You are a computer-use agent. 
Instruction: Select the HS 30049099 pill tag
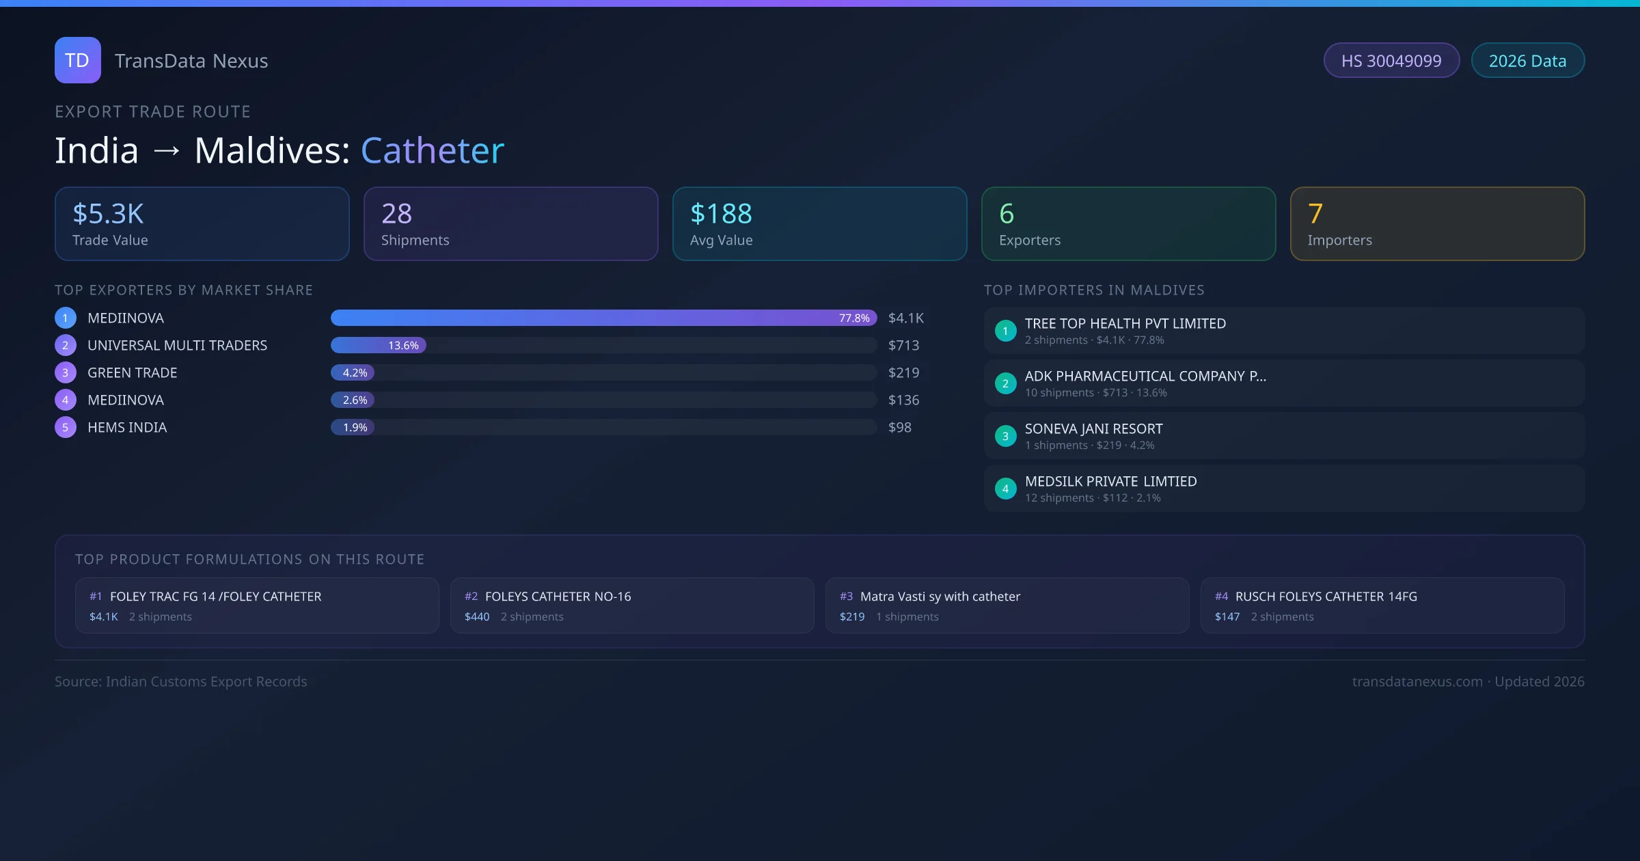1391,61
